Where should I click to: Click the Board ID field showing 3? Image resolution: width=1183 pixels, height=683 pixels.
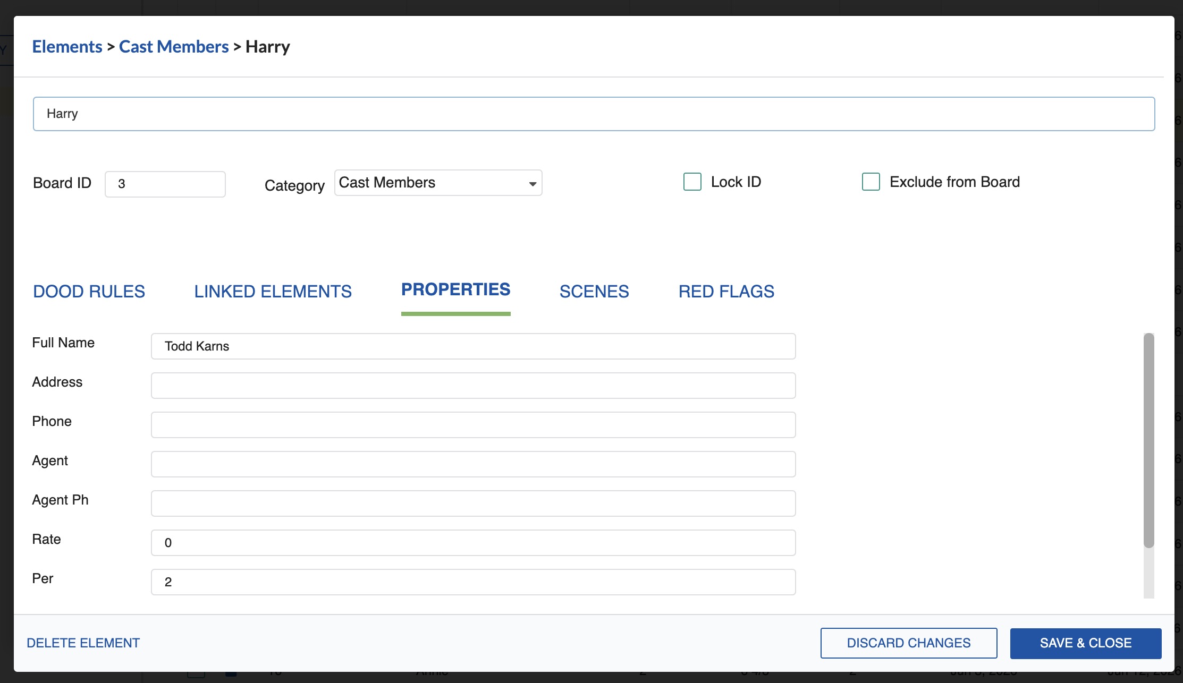click(165, 184)
